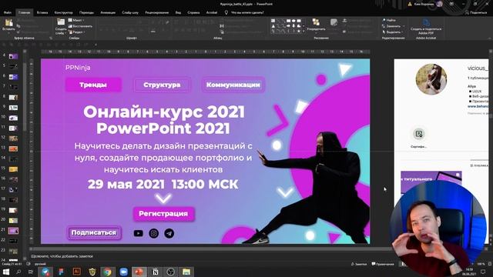The image size is (493, 277).
Task: Open ribbon display options in title bar
Action: (x=452, y=4)
